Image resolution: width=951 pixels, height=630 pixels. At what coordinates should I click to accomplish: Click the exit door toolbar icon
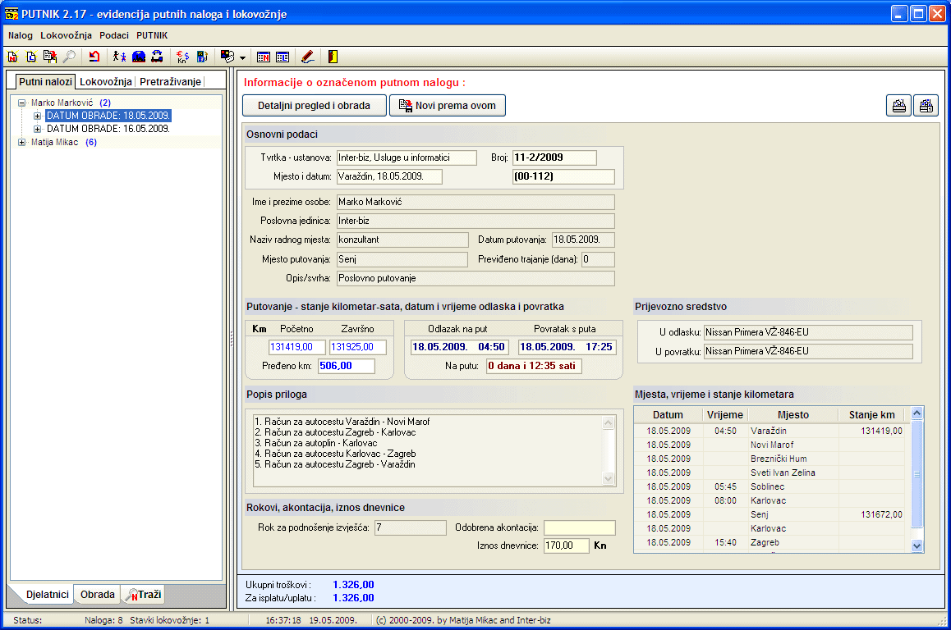tap(333, 57)
